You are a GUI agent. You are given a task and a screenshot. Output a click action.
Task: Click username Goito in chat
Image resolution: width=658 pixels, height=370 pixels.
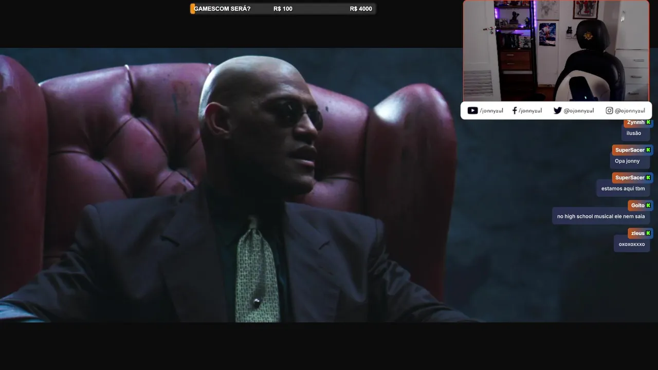pyautogui.click(x=637, y=205)
